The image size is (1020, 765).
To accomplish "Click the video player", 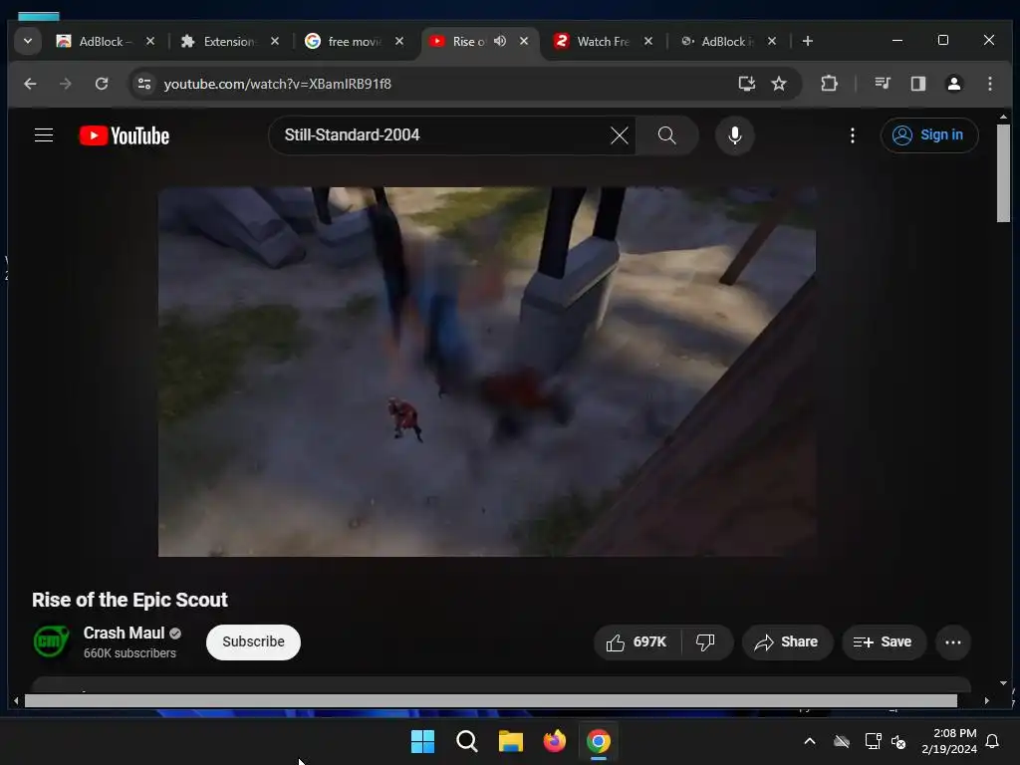I will pos(486,372).
